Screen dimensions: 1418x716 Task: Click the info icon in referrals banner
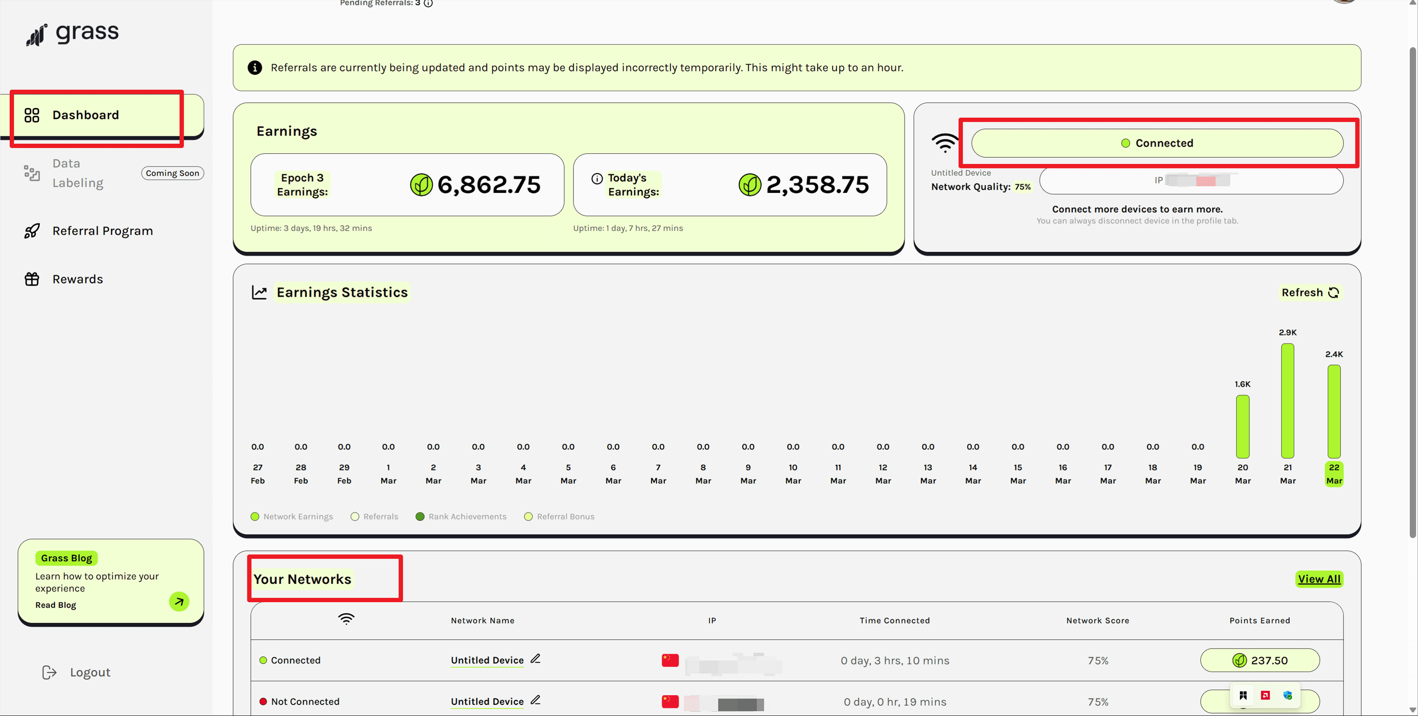pos(255,68)
